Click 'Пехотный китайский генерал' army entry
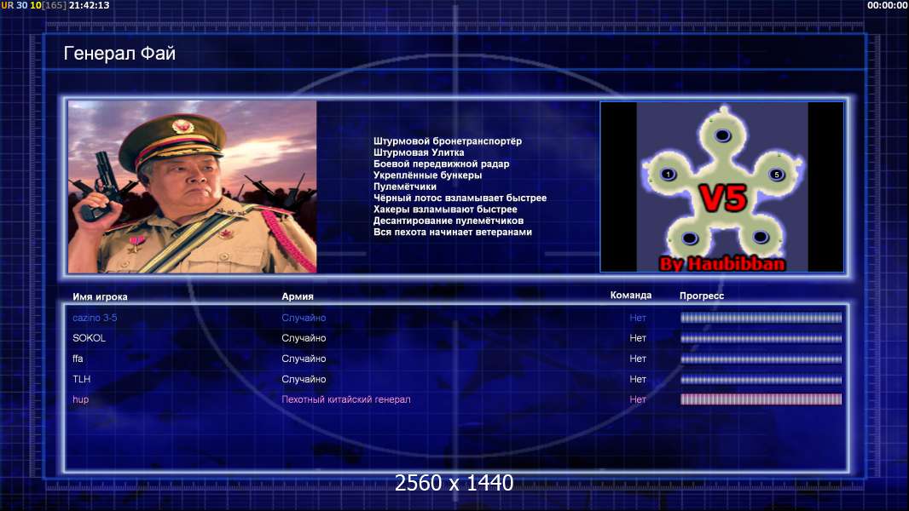This screenshot has height=511, width=909. point(346,399)
